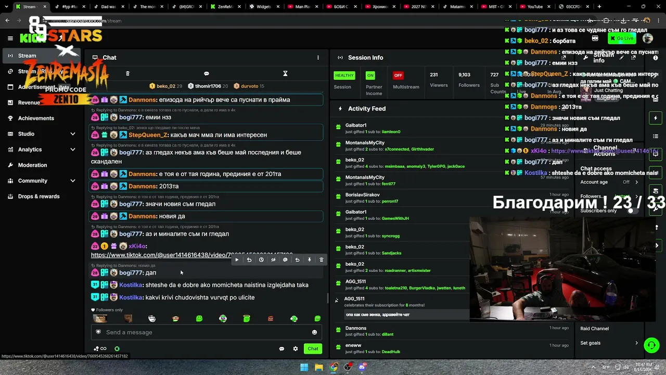Viewport: 666px width, 375px height.
Task: Click username Kostilka on the shteshe message
Action: tap(131, 285)
